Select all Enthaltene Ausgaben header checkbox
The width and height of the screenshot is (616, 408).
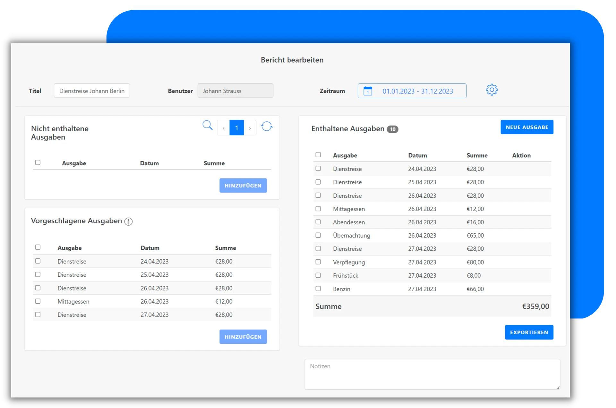(318, 155)
